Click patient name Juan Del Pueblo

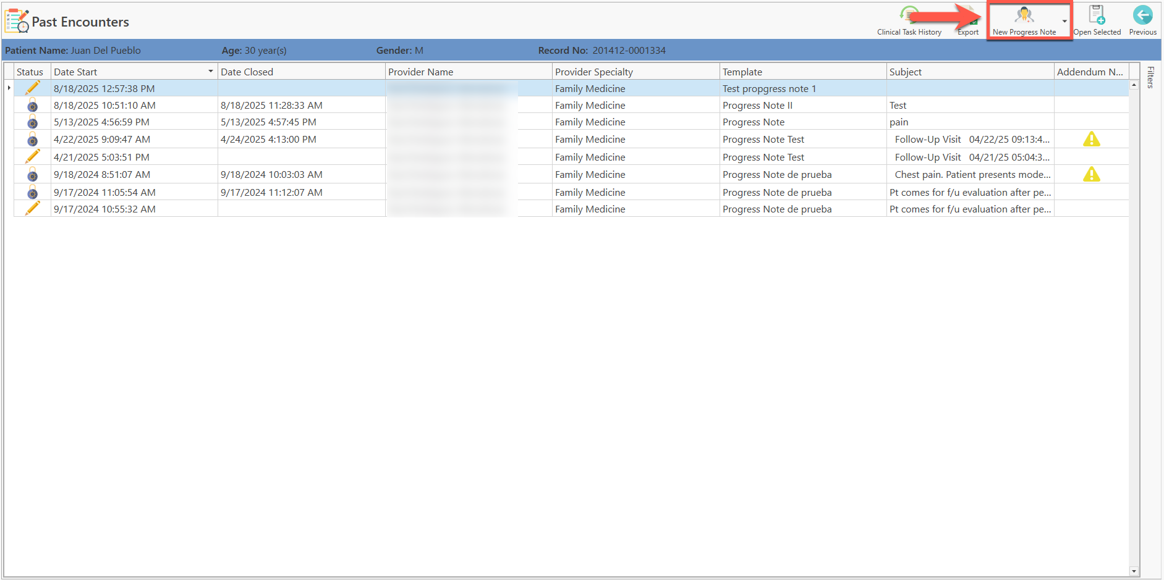(106, 51)
